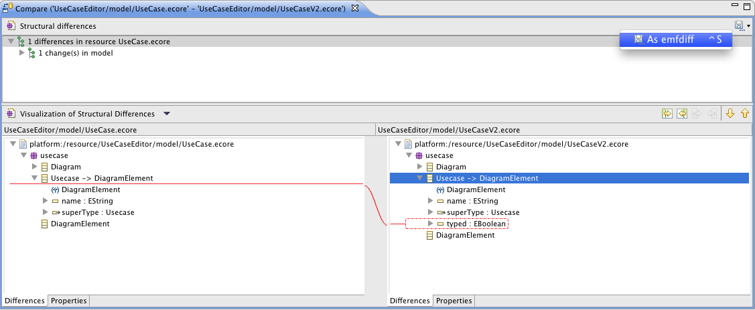This screenshot has height=310, width=755.
Task: Close the Compare editor tab
Action: click(x=355, y=8)
